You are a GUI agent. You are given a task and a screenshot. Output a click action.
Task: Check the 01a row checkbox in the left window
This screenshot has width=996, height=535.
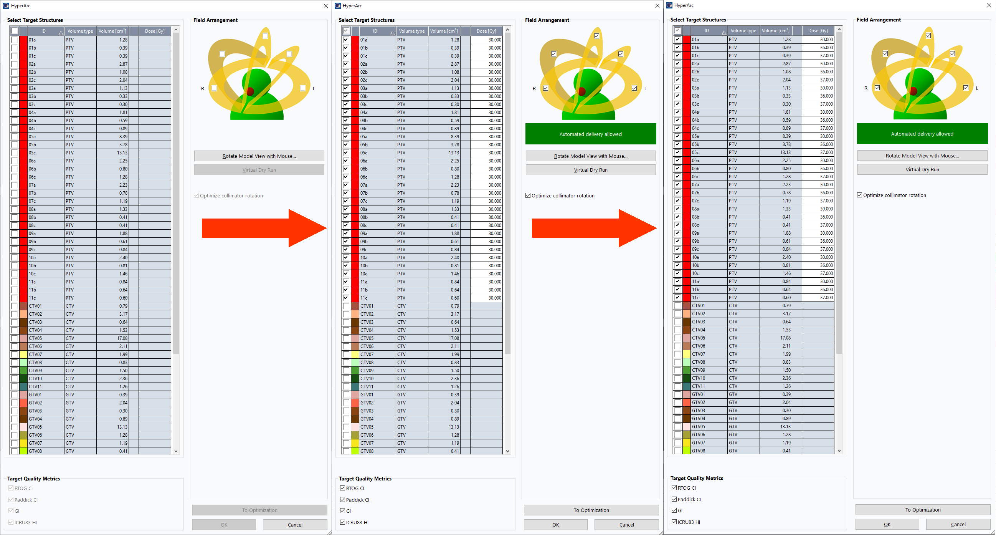click(14, 40)
